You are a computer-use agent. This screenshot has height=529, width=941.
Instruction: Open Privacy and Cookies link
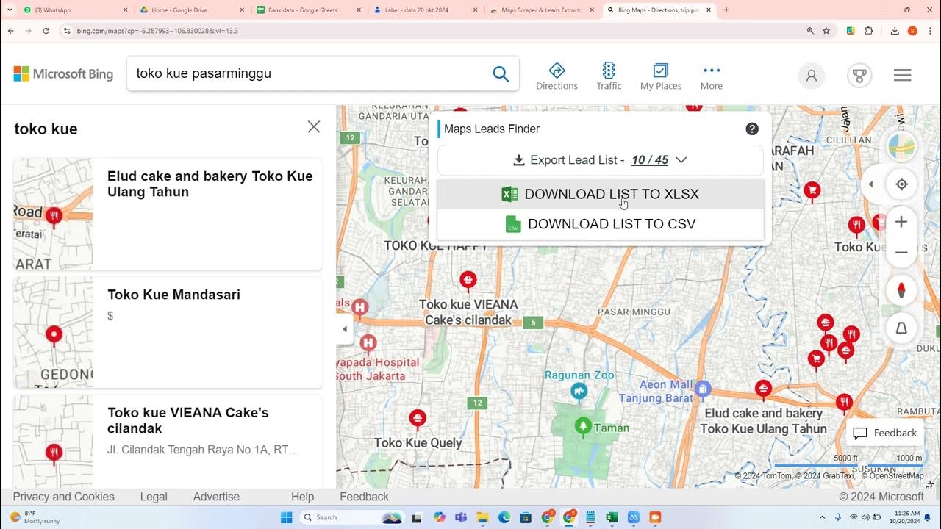pos(64,497)
